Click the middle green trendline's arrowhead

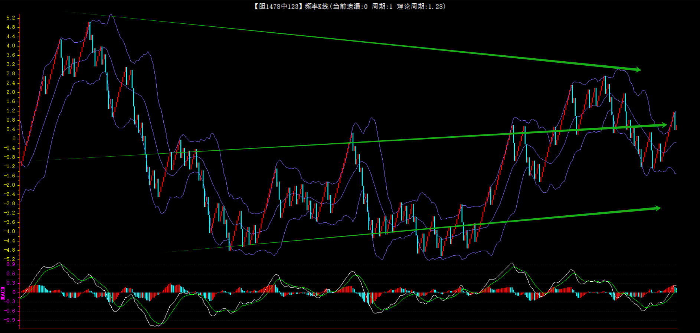coord(664,125)
